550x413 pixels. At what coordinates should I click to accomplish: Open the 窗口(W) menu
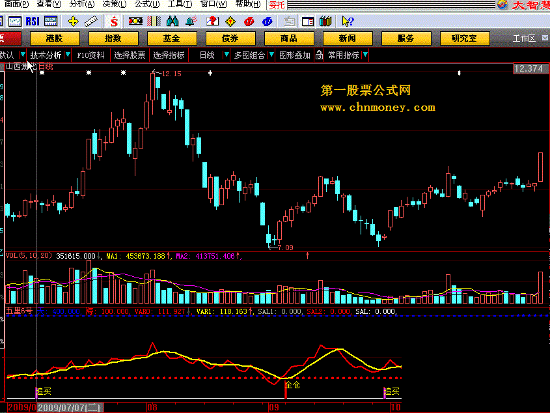[x=213, y=4]
